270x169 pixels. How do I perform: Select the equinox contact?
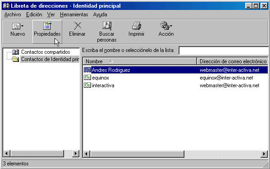point(101,78)
